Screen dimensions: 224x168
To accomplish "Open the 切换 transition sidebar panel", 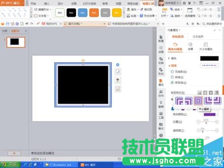I will [161, 60].
